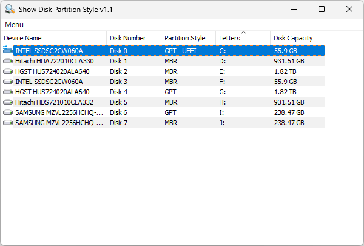Click the drive icon for Disk 6

(x=8, y=112)
